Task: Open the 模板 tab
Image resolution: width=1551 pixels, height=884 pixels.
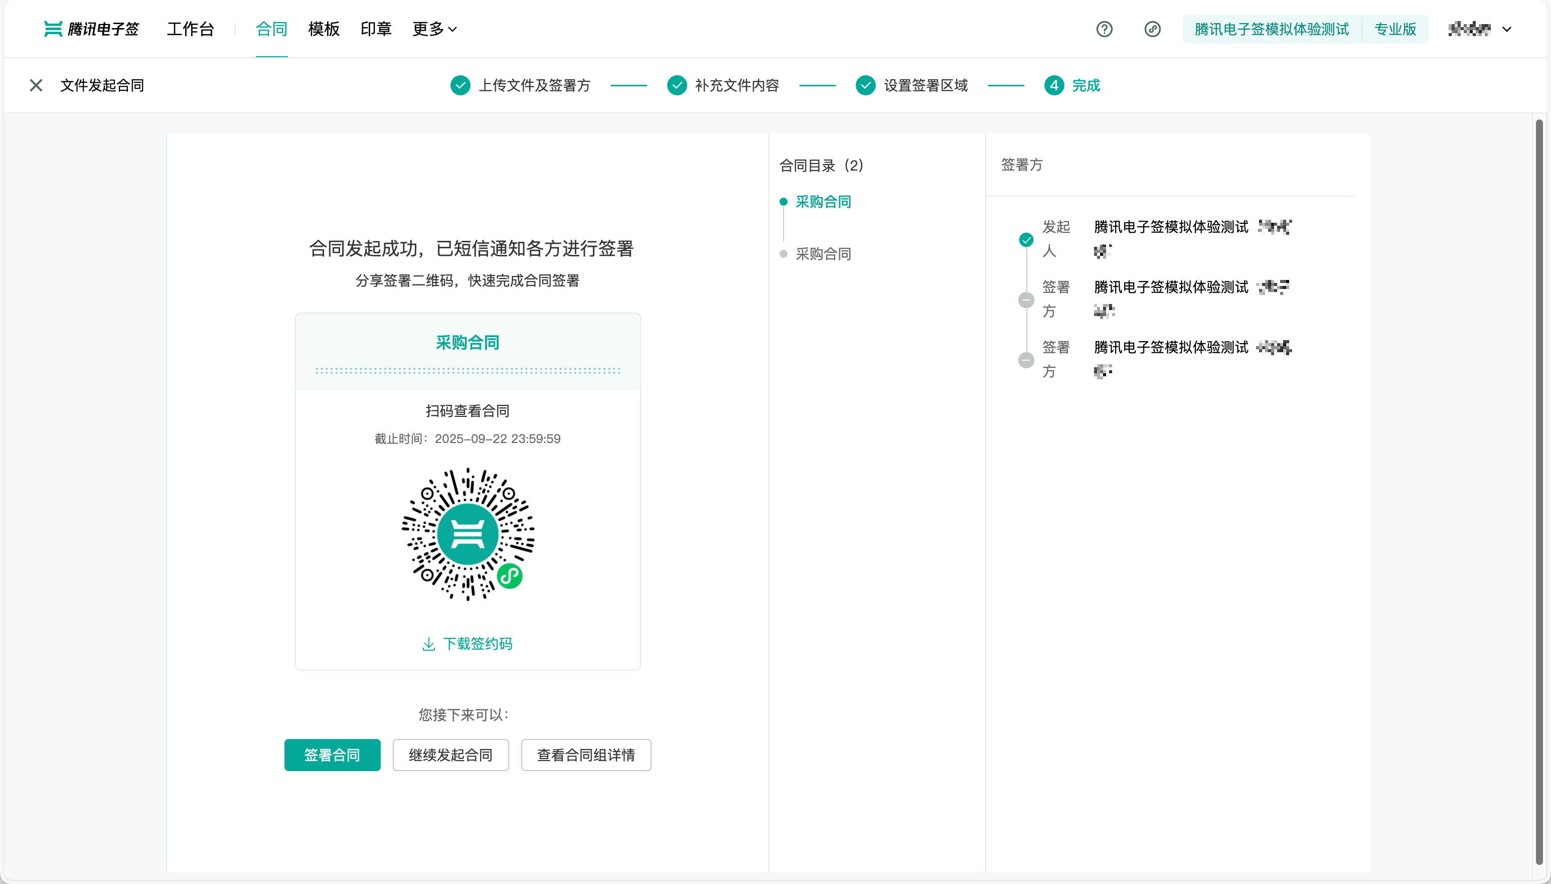Action: pyautogui.click(x=324, y=29)
